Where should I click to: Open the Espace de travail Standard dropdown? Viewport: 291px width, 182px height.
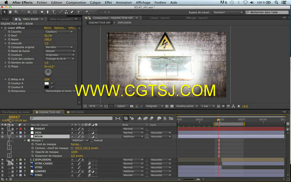pyautogui.click(x=228, y=12)
